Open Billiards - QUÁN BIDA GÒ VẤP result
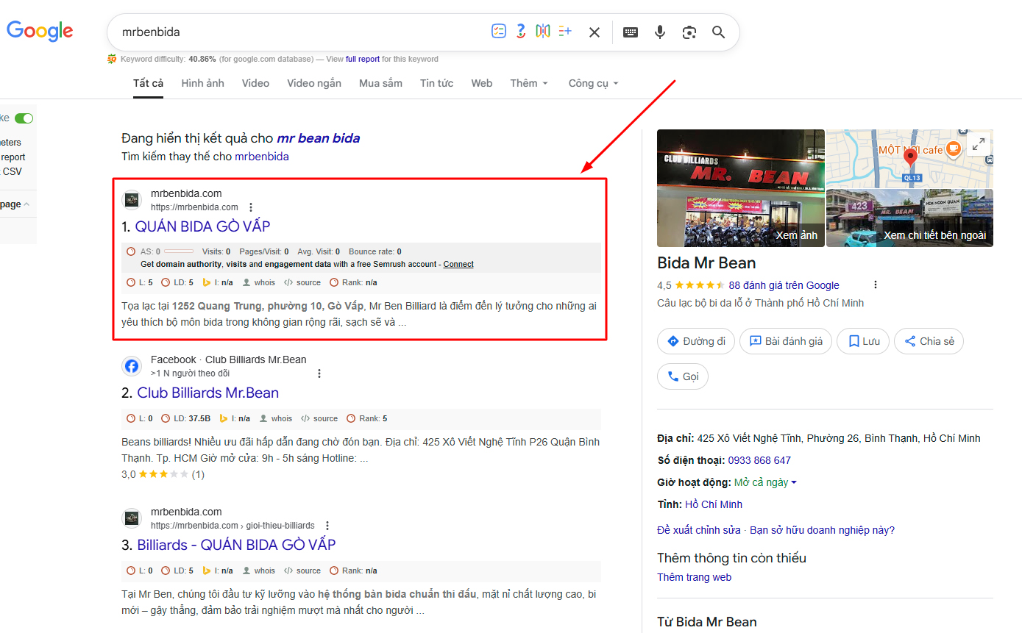 click(236, 545)
